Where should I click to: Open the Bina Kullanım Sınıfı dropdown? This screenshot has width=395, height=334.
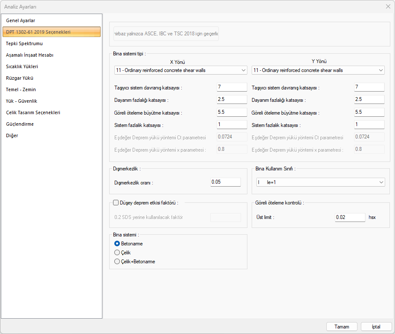point(320,182)
